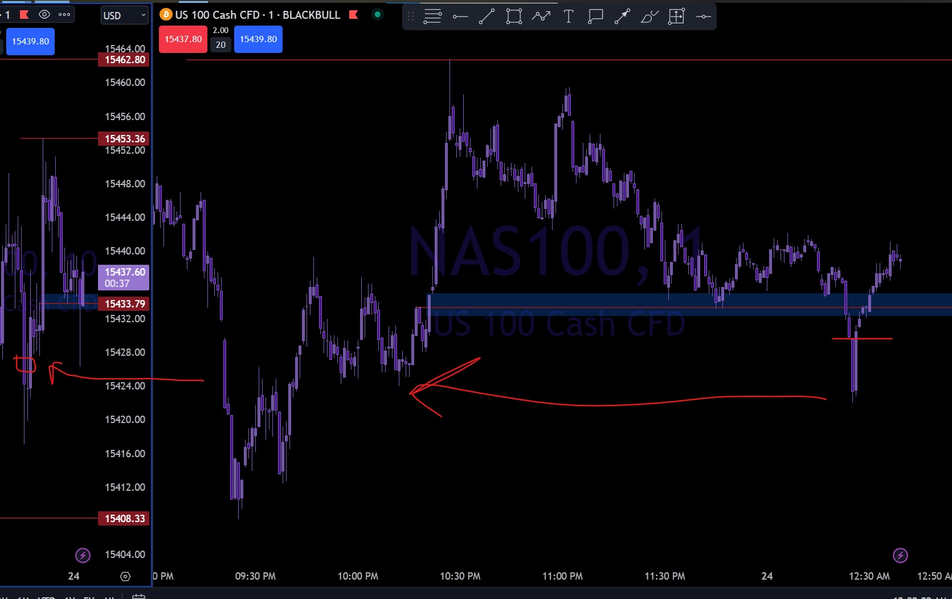This screenshot has height=599, width=952.
Task: Click the blue 15439.80 button in left chart
Action: (30, 42)
